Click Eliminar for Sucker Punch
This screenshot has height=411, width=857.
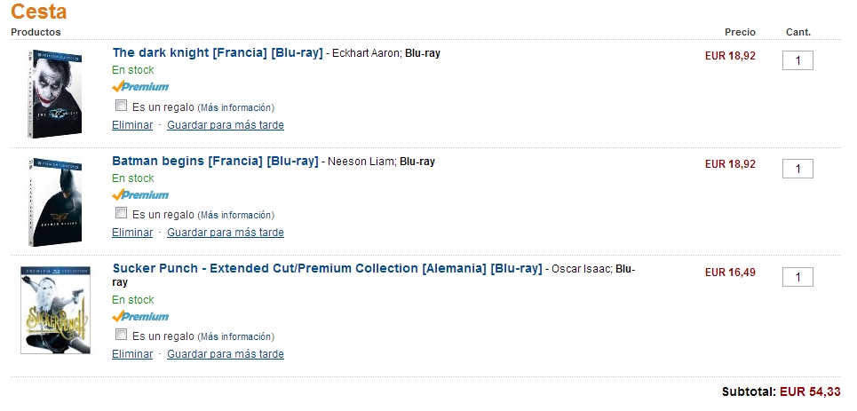(132, 353)
